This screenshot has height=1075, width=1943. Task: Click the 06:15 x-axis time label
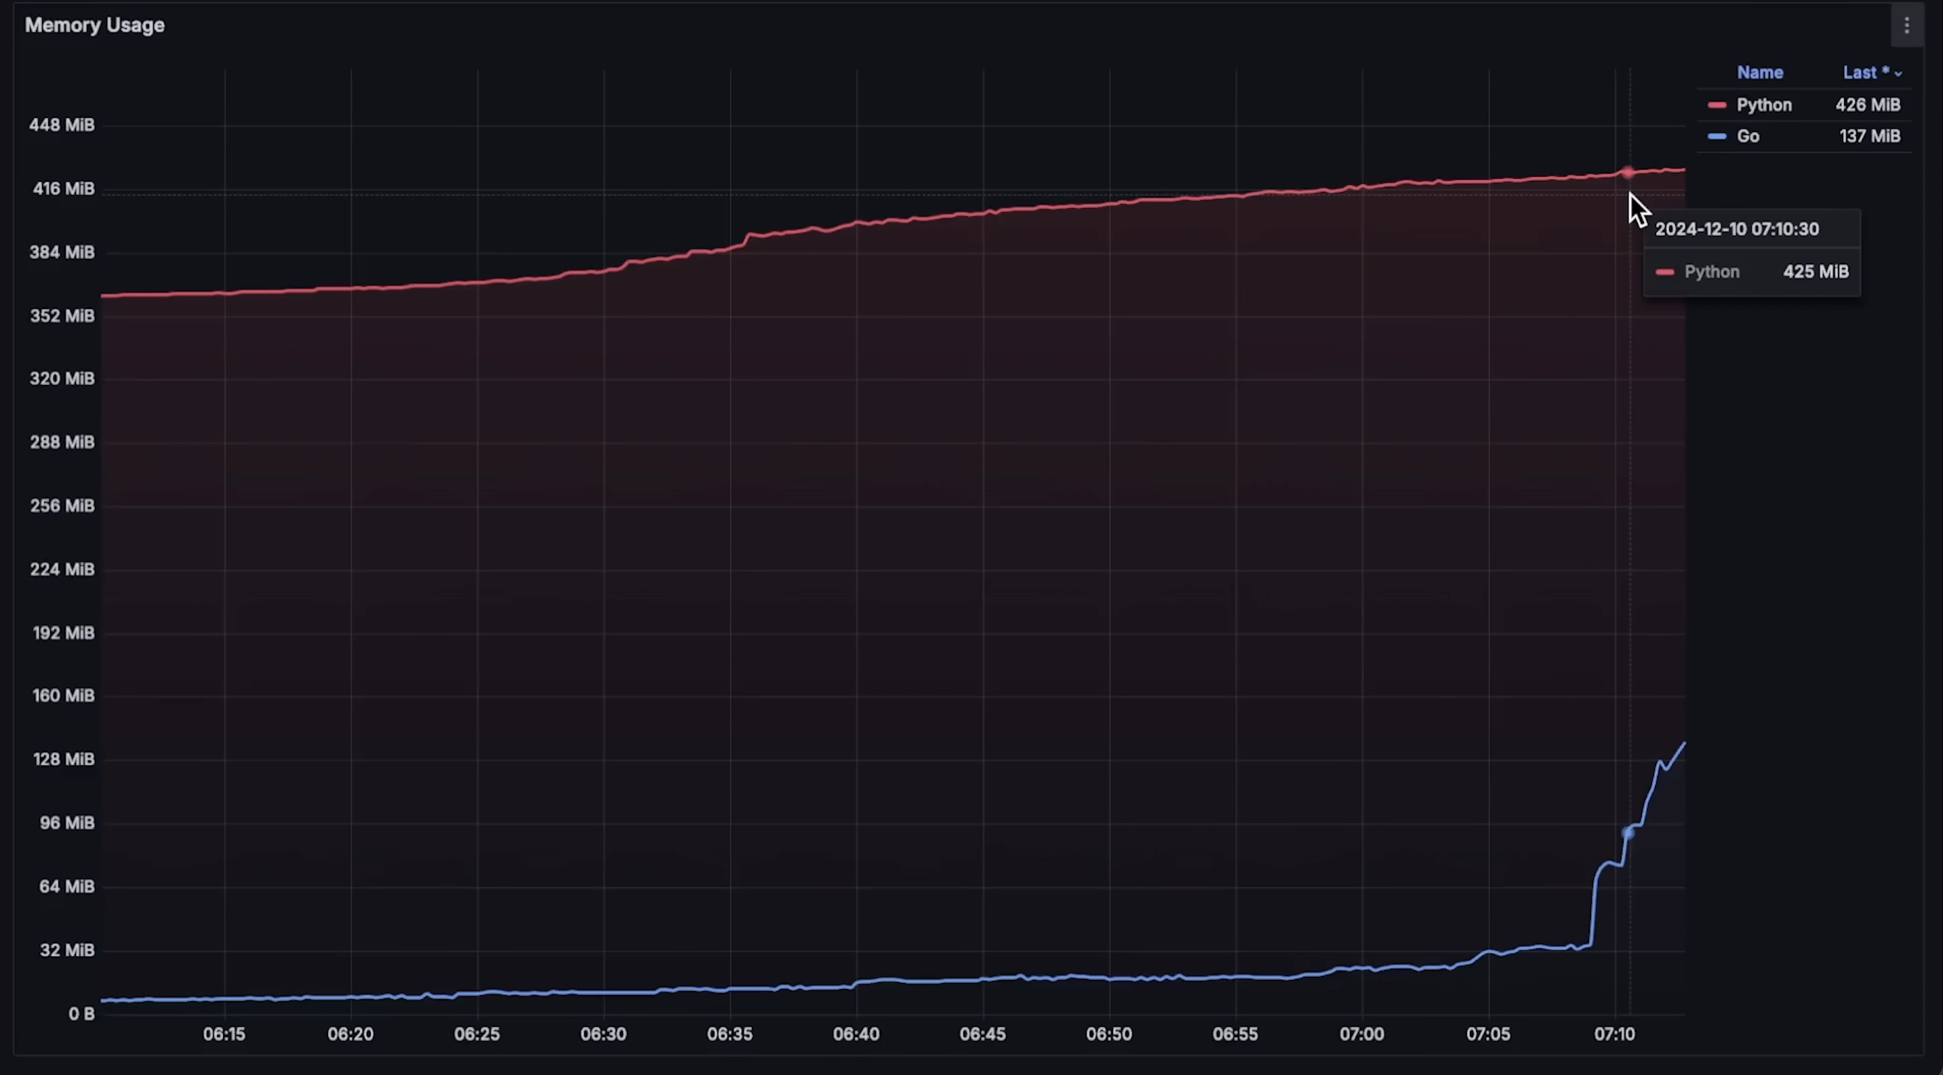point(224,1034)
